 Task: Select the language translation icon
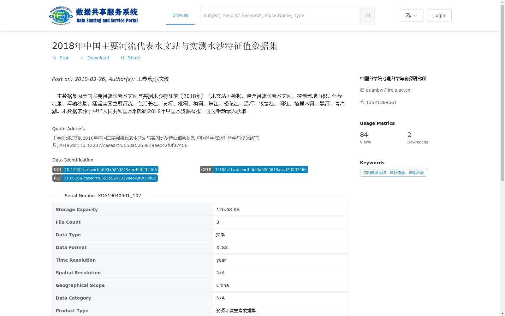click(x=408, y=15)
